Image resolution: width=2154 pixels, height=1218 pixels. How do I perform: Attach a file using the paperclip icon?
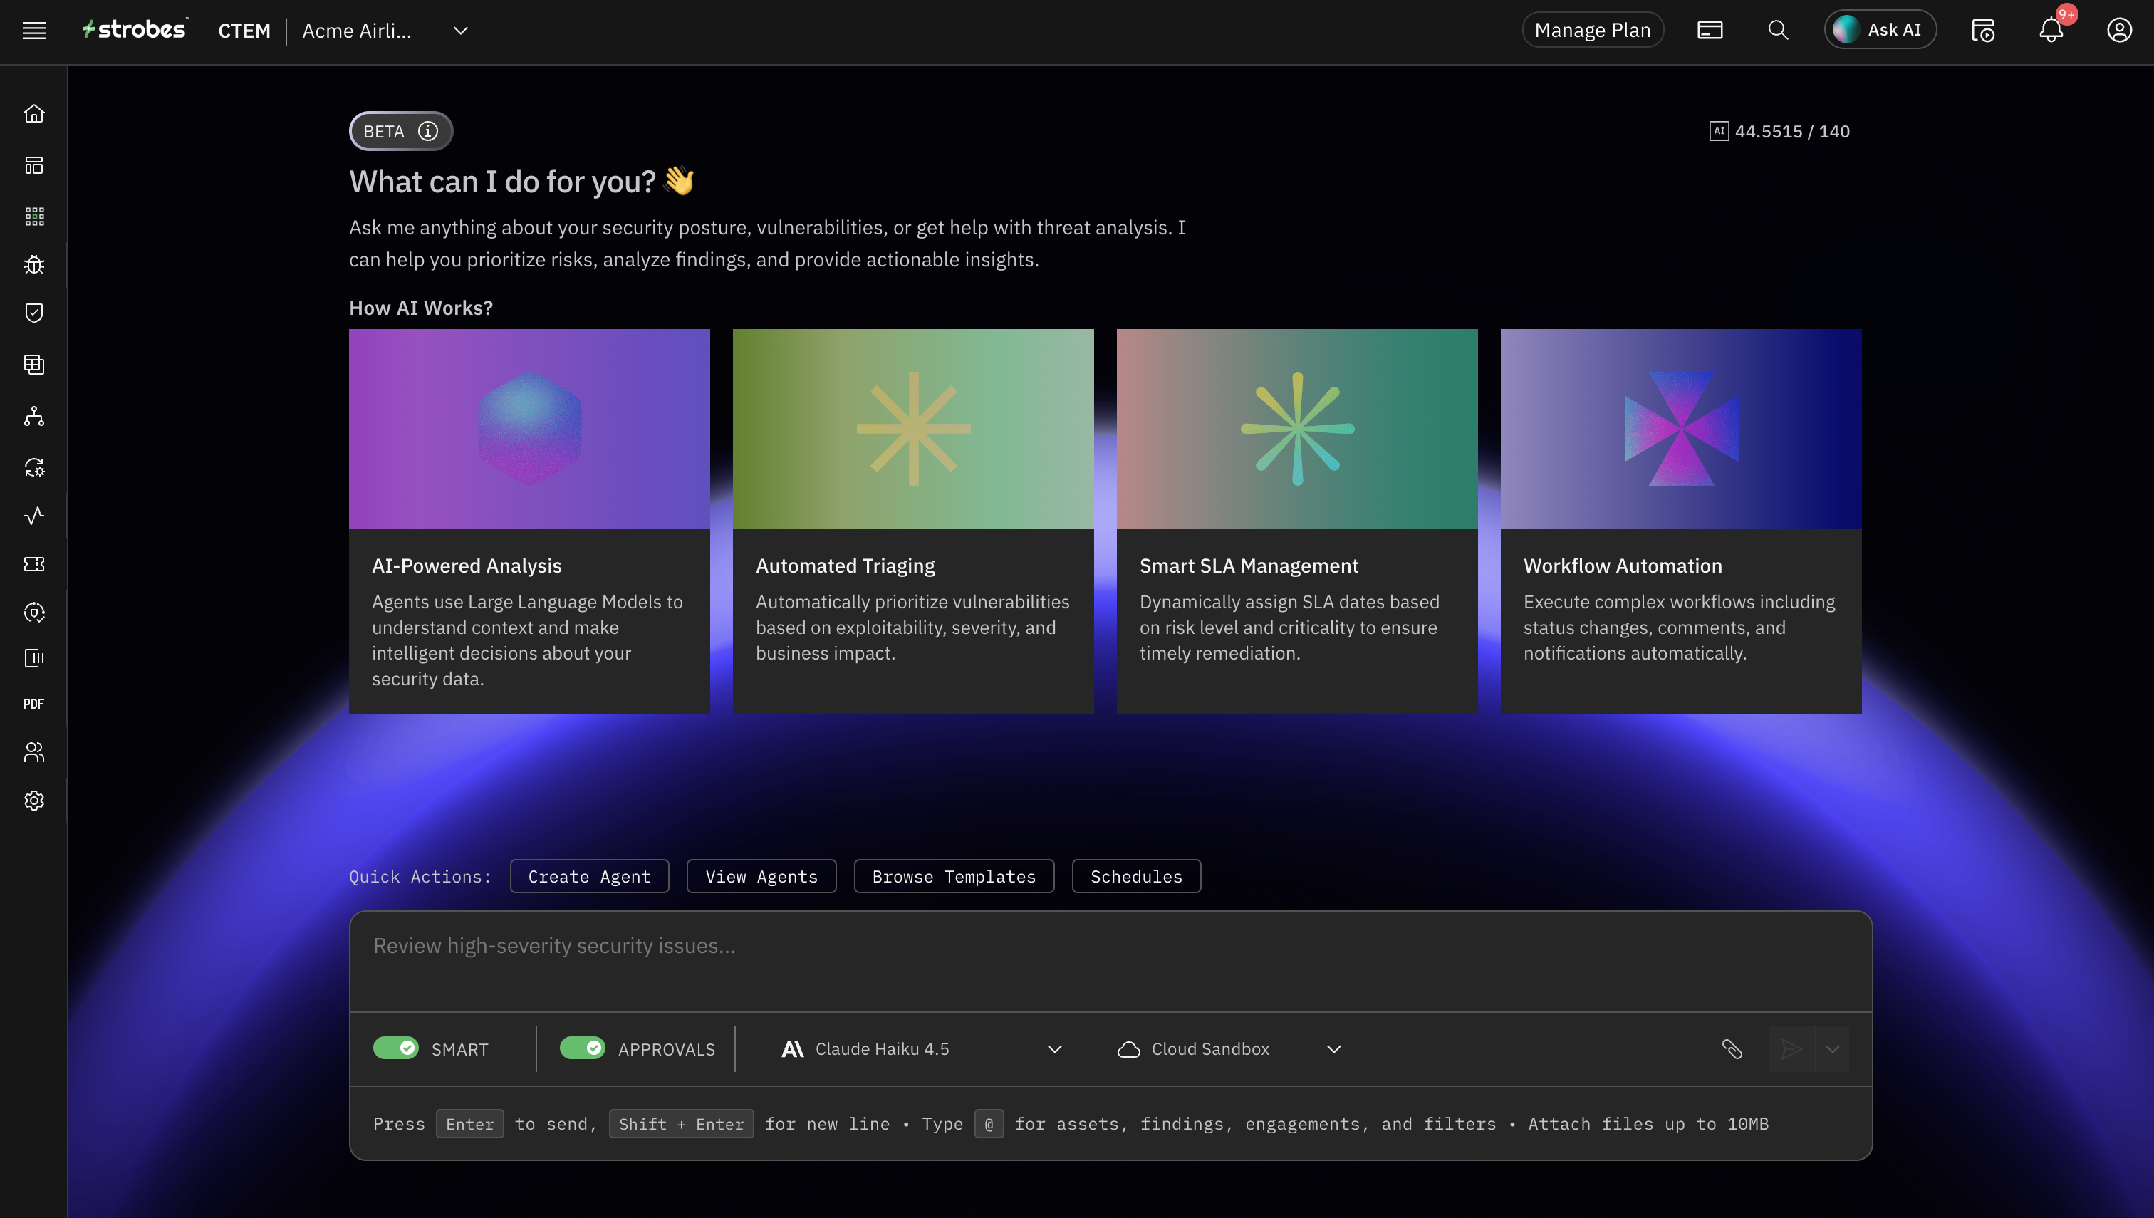(1732, 1048)
